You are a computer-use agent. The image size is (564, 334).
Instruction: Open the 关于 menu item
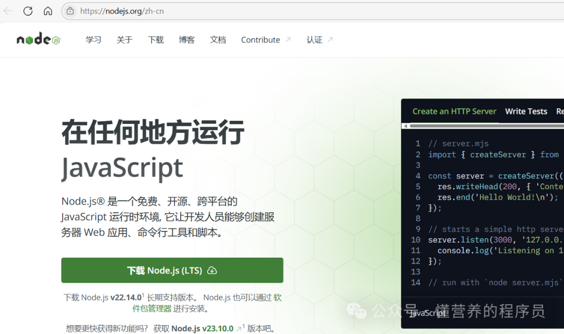[x=124, y=40]
